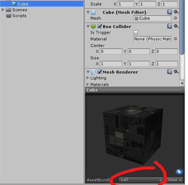Click the Center X input field

pos(111,51)
